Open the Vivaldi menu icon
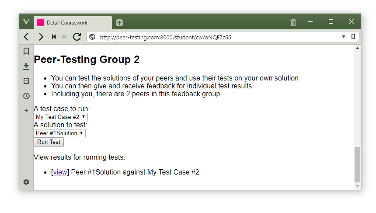Image resolution: width=376 pixels, height=213 pixels. (x=26, y=22)
